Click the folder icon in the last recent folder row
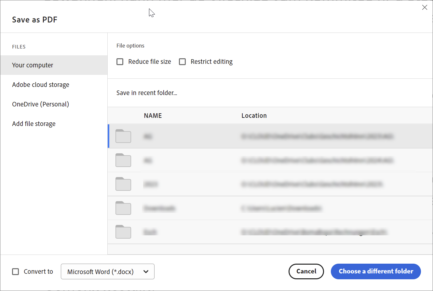Image resolution: width=433 pixels, height=291 pixels. (123, 232)
